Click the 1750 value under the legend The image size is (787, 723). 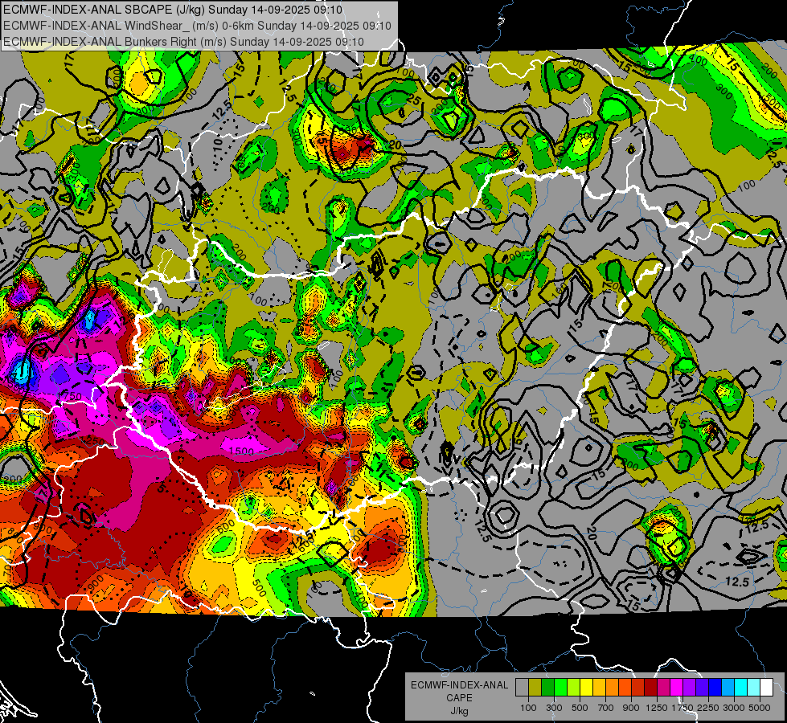(x=682, y=708)
